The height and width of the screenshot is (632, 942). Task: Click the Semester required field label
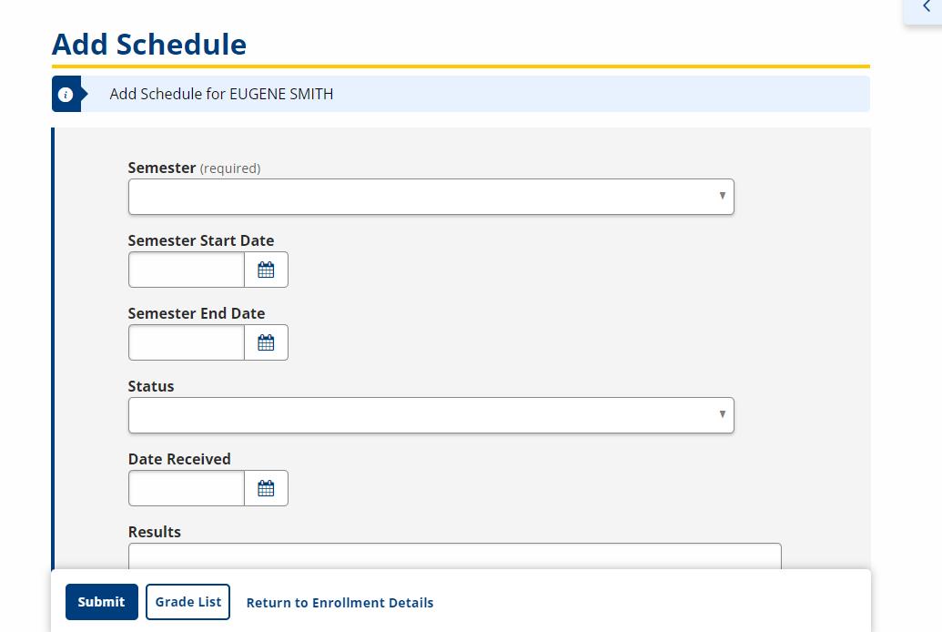coord(194,168)
